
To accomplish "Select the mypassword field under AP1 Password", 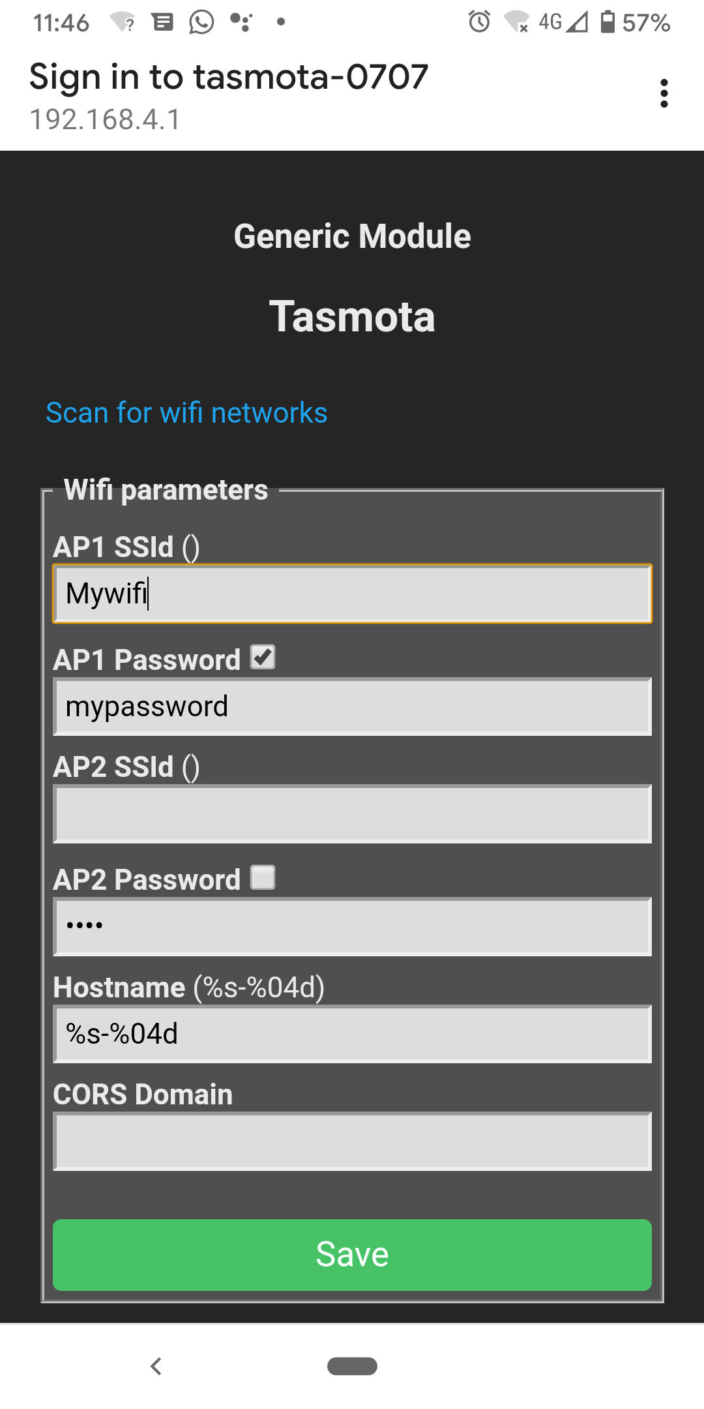I will (351, 706).
